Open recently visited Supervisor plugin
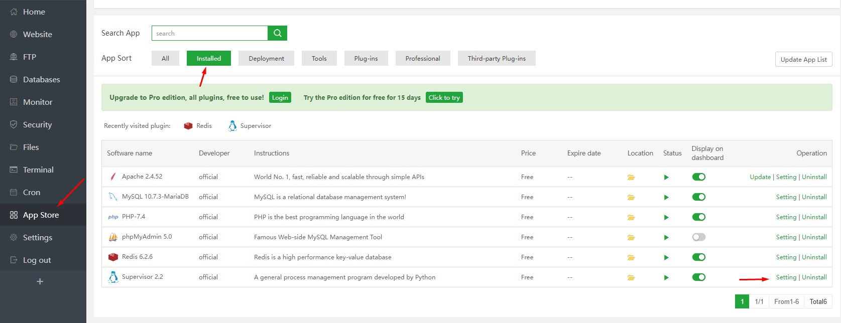Image resolution: width=841 pixels, height=323 pixels. pos(250,126)
